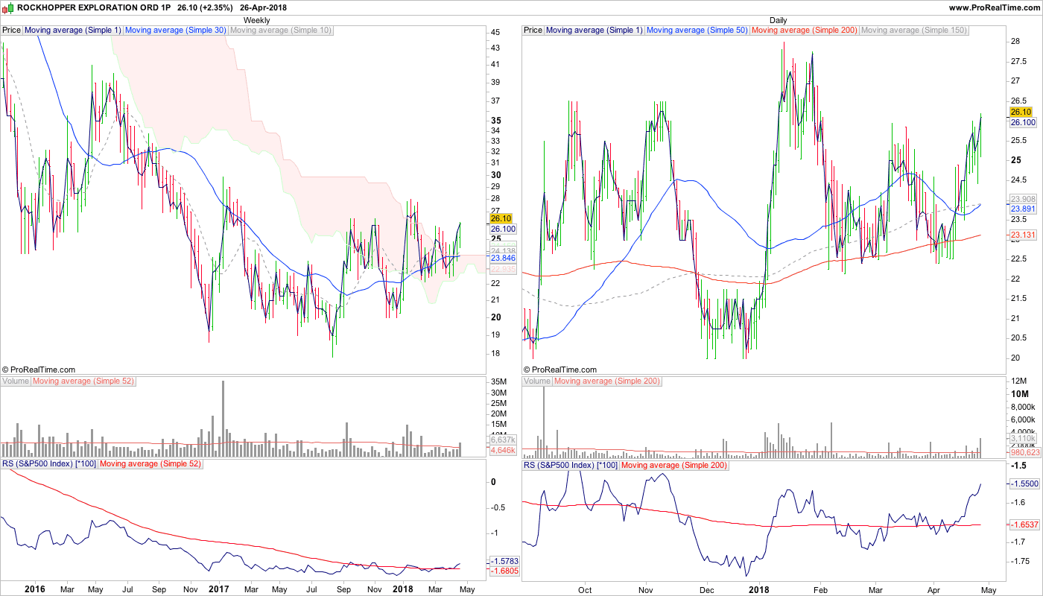Click RS (S&P500 Index) label in Daily panel
Screen dimensions: 1043x596
point(570,465)
